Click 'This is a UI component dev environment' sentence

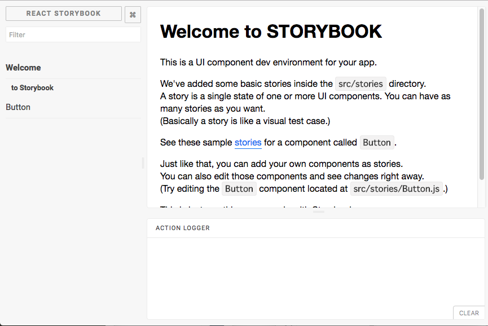269,63
